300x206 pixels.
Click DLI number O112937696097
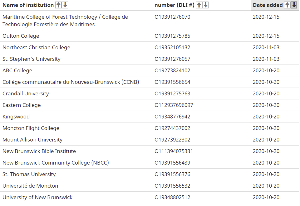coord(174,105)
